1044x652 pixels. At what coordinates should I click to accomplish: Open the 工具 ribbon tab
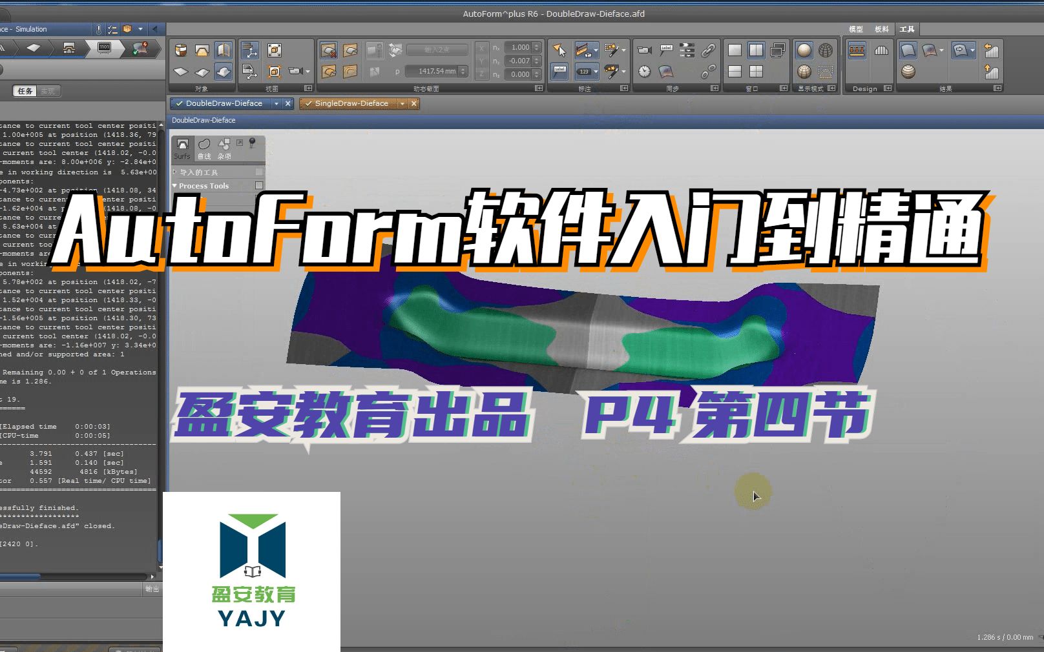click(907, 29)
